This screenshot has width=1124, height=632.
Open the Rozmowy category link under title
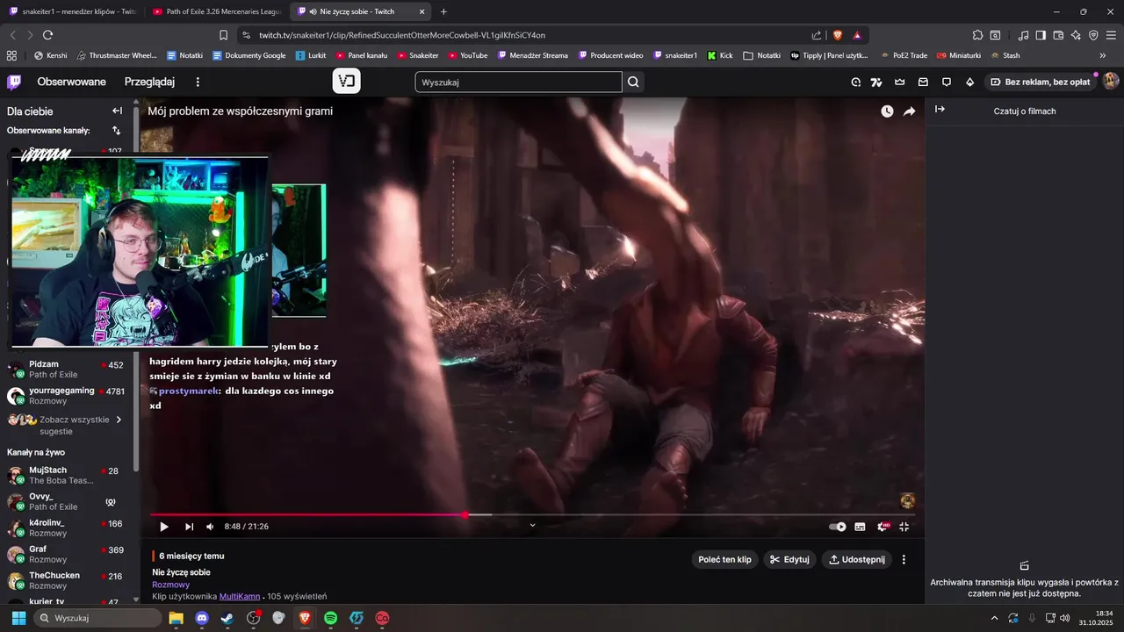click(170, 585)
